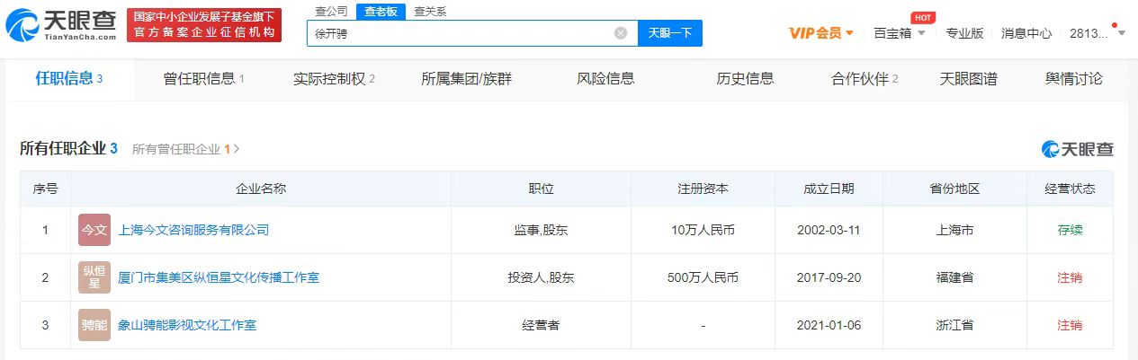This screenshot has width=1138, height=360.
Task: Click the 纵恒星 company logo thumbnail
Action: (94, 277)
